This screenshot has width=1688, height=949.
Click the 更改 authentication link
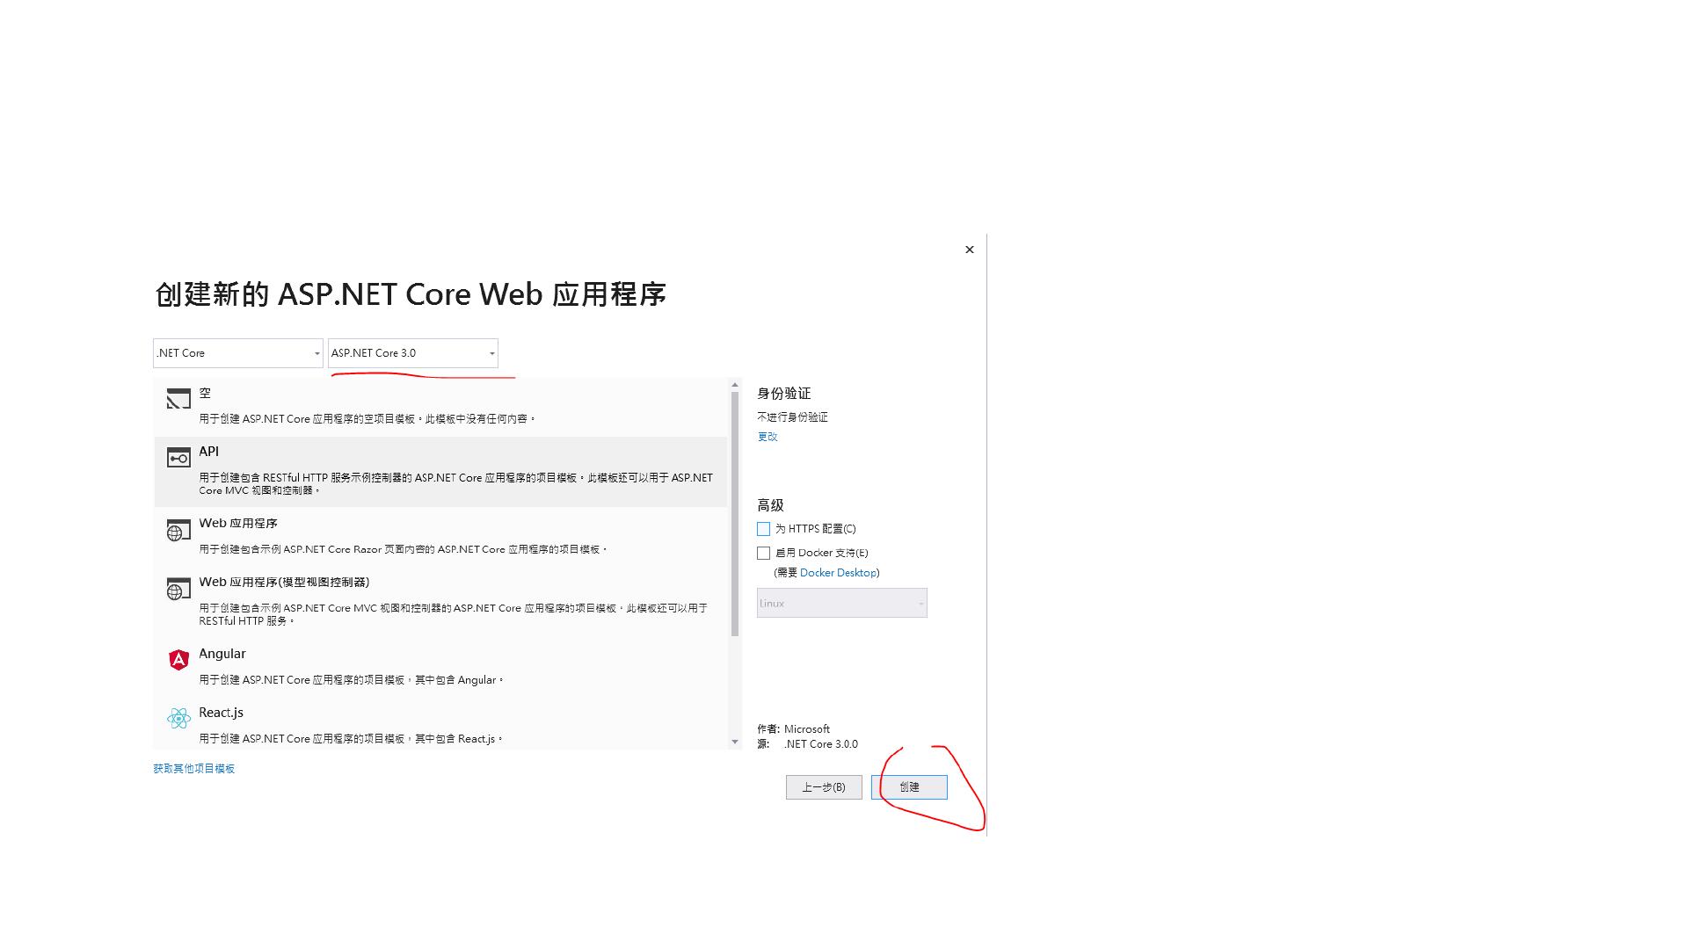(x=768, y=437)
